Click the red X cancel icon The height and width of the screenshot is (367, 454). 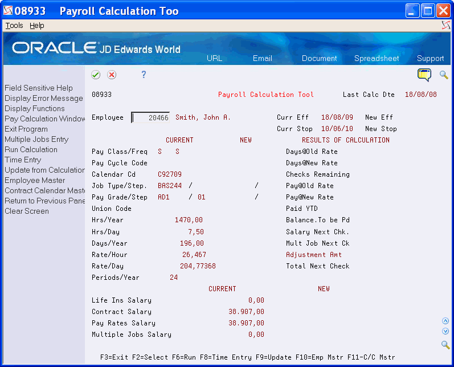112,75
